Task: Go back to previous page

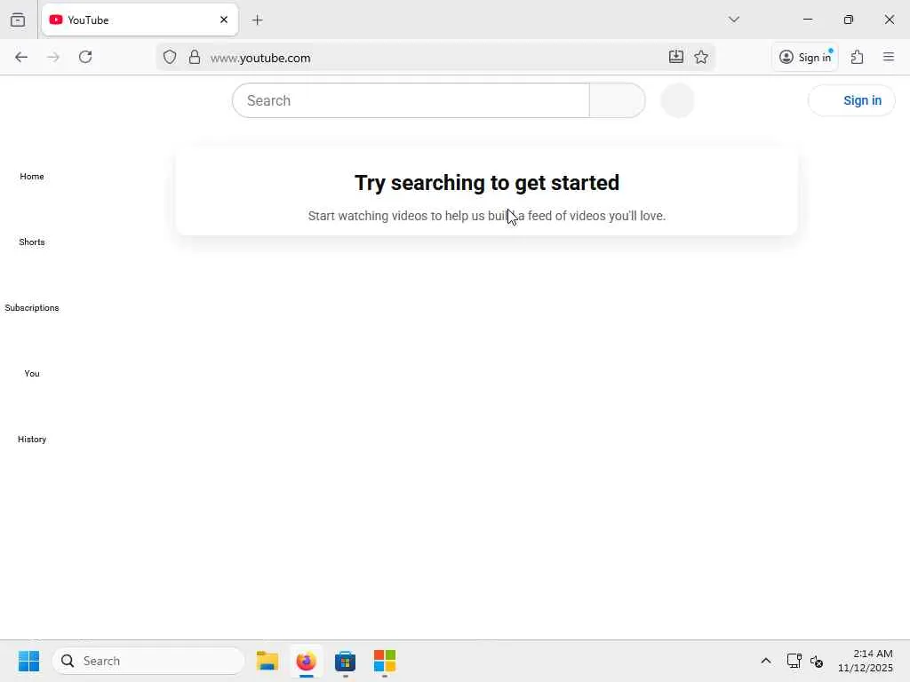Action: (x=21, y=57)
